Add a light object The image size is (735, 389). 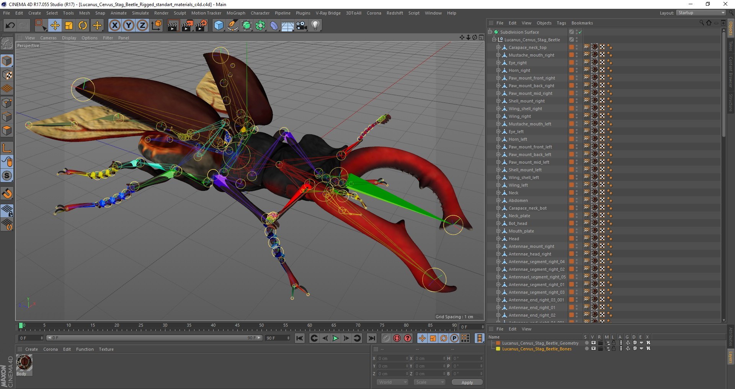coord(315,26)
